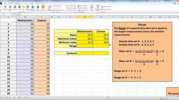Select the Maximum Value cell 86.0
This screenshot has height=100, width=179.
[x=85, y=39]
